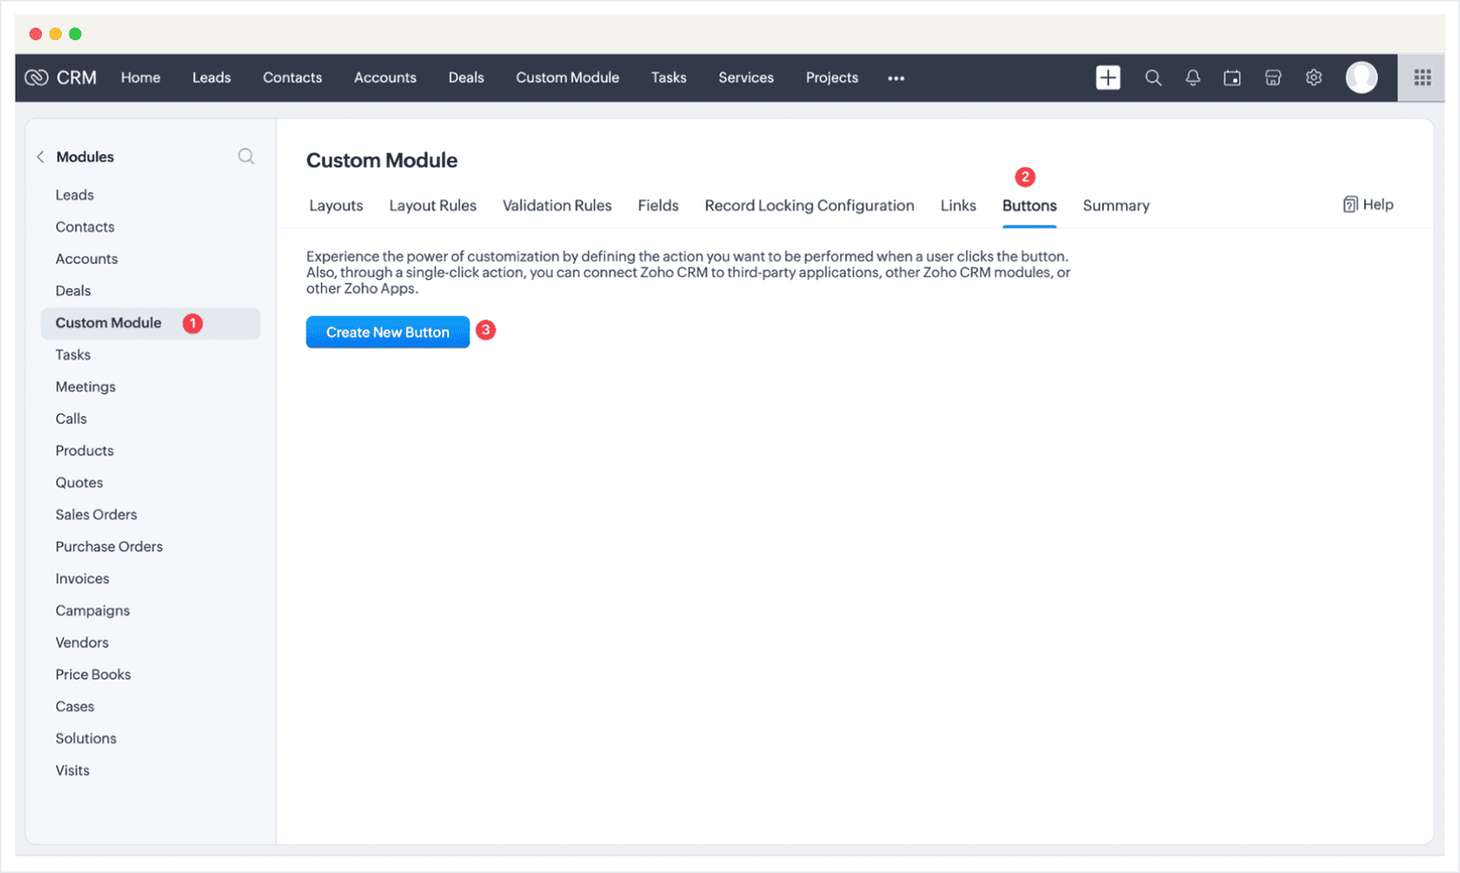Viewport: 1460px width, 873px height.
Task: Open the calendar icon in top bar
Action: tap(1232, 78)
